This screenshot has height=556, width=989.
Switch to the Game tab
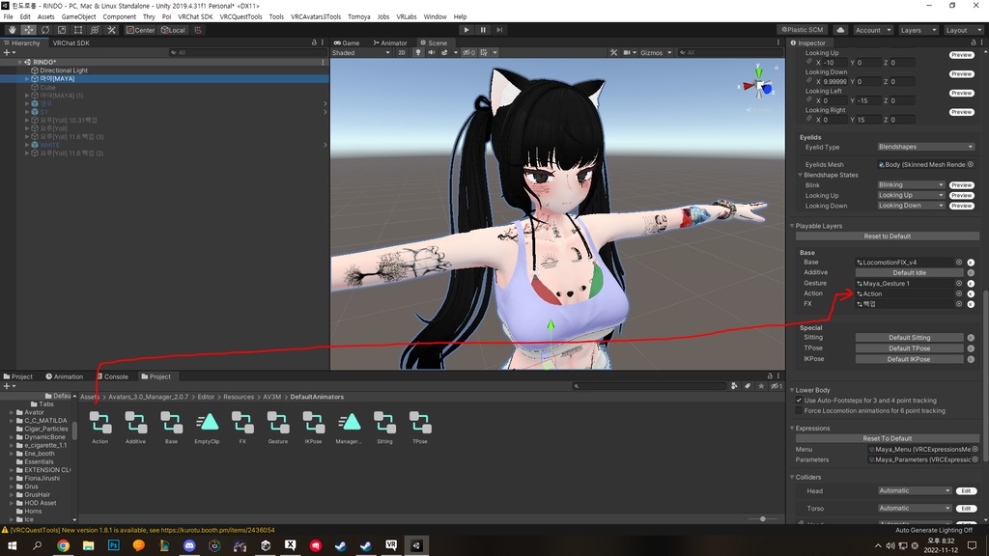coord(347,42)
